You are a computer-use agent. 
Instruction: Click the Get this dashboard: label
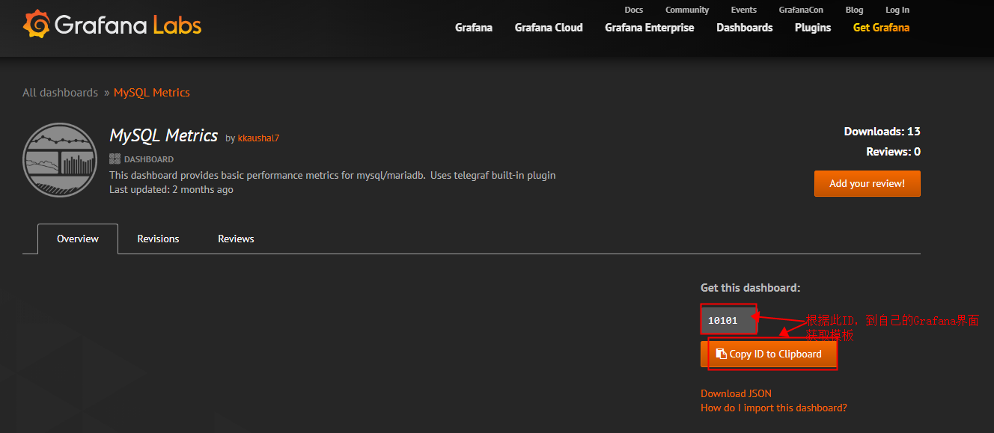(750, 288)
